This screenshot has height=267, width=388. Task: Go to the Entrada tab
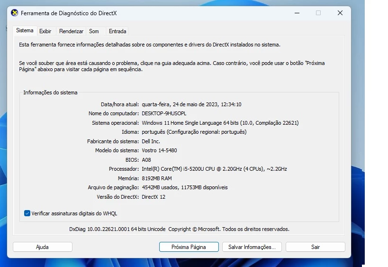pyautogui.click(x=117, y=31)
